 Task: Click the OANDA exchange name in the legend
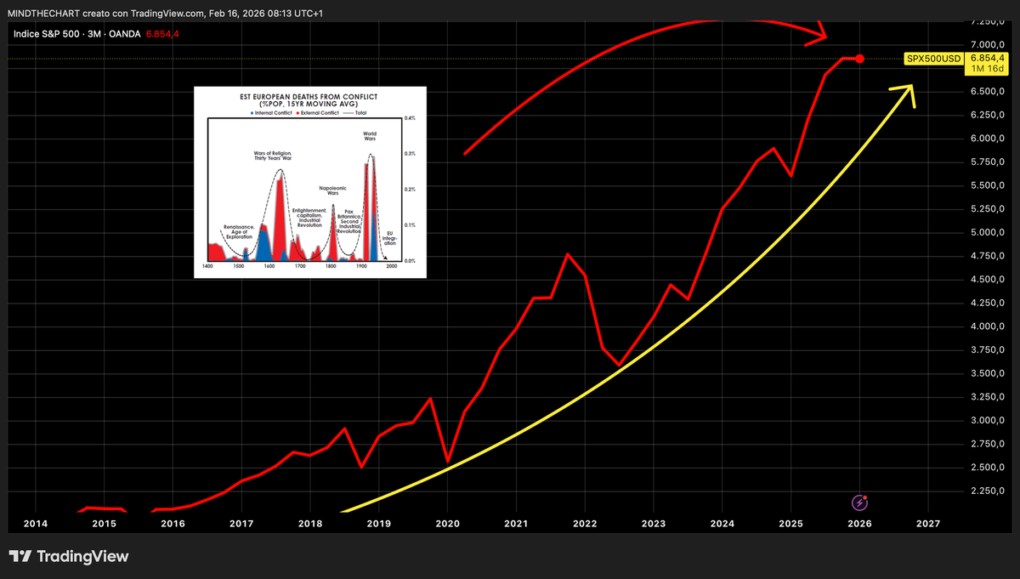[124, 35]
